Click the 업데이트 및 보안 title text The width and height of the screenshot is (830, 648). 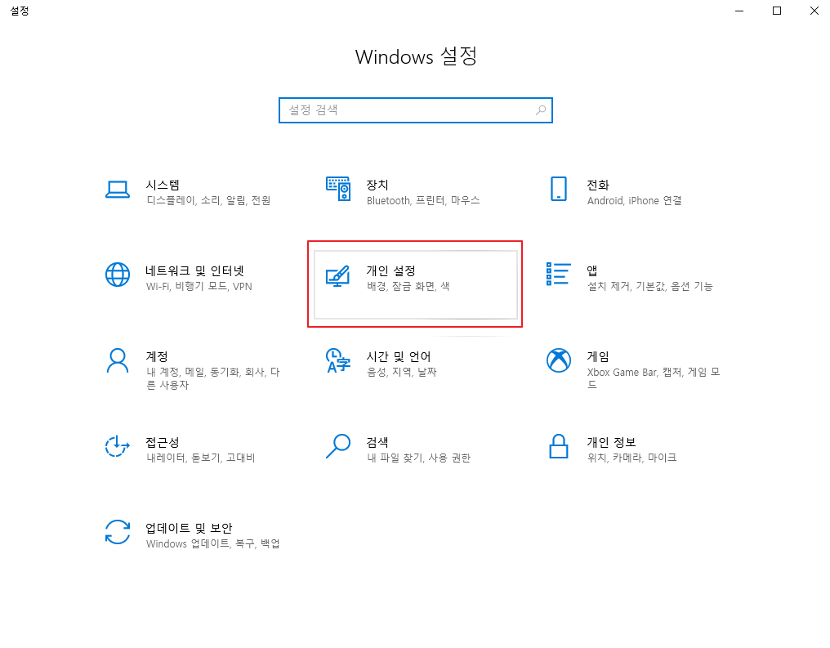coord(189,528)
